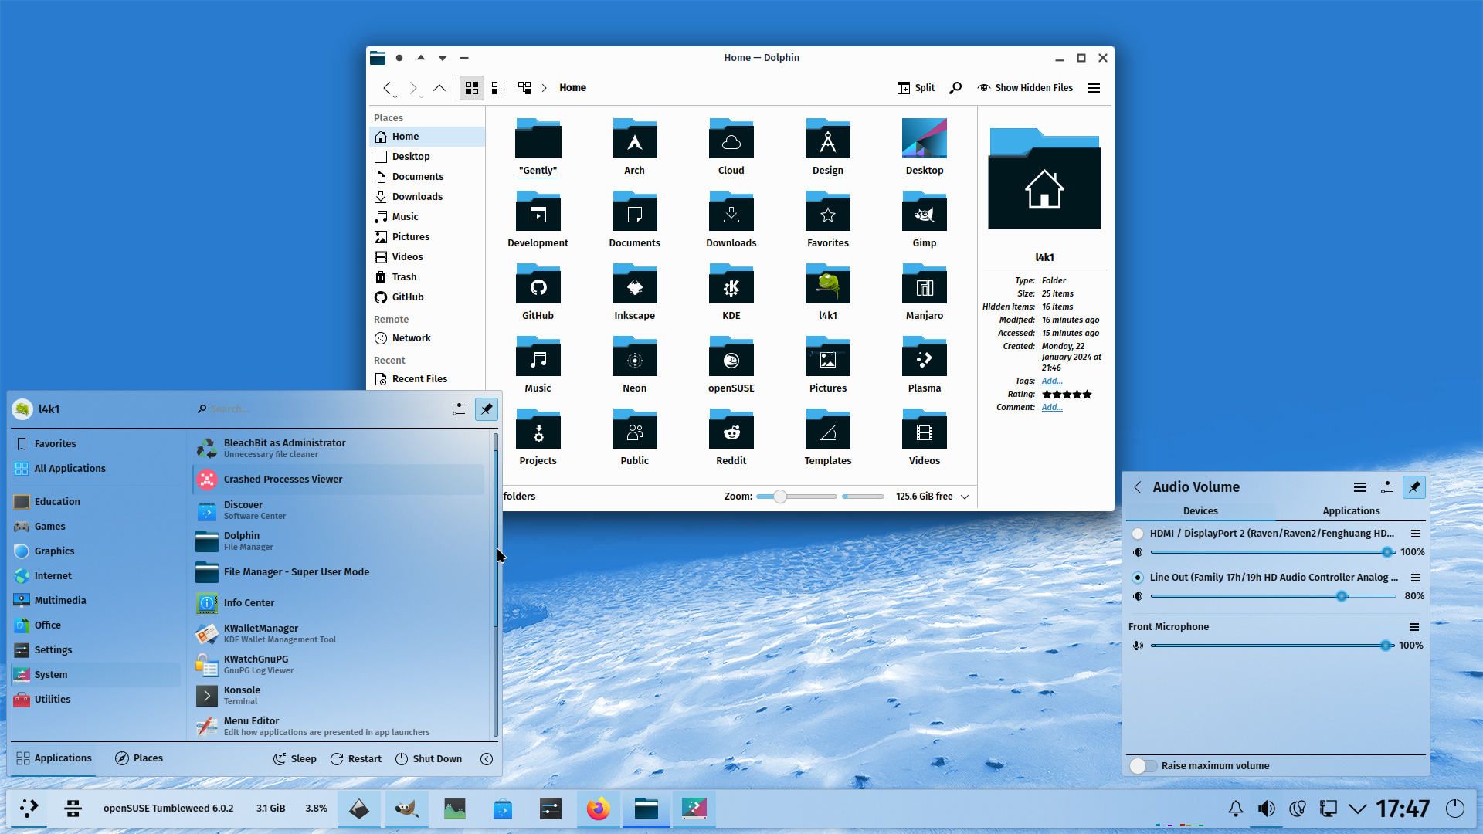Go back from Audio Volume popup
The width and height of the screenshot is (1483, 834).
1138,487
